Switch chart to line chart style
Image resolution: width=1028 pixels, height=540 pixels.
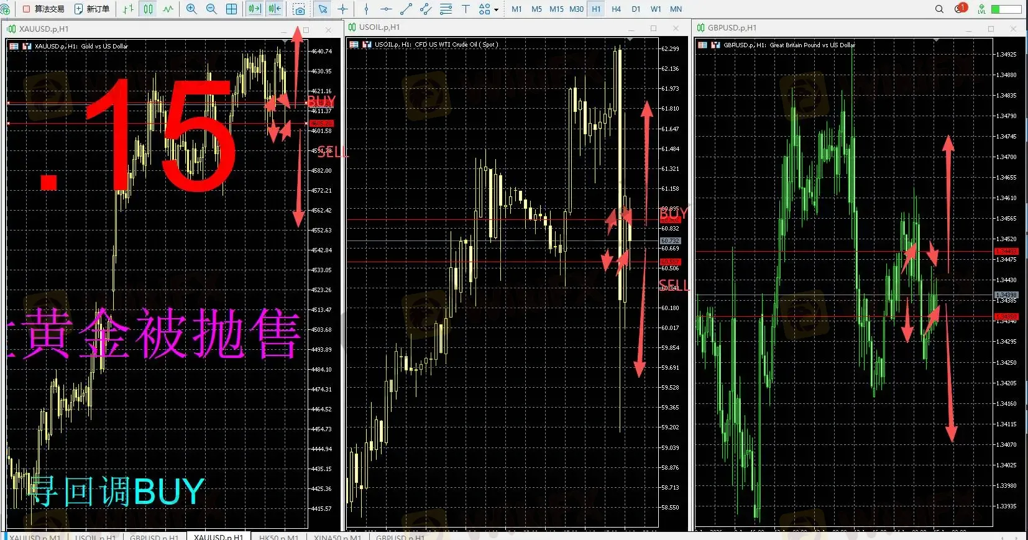168,9
